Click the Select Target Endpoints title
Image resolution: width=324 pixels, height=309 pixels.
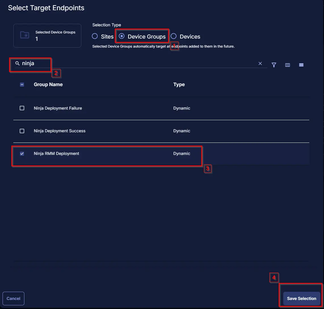pos(46,8)
